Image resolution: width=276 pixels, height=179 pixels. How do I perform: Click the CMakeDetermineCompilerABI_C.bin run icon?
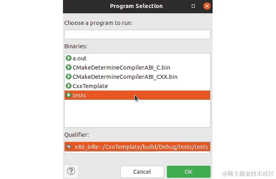69,67
